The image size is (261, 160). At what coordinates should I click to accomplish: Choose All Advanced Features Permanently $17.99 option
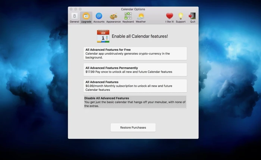[x=135, y=70]
